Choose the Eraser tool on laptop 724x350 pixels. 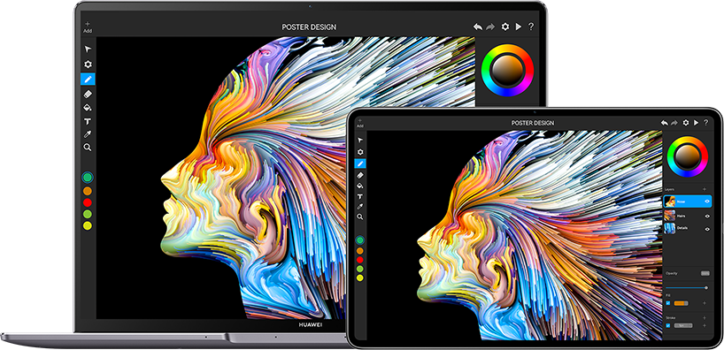point(88,94)
